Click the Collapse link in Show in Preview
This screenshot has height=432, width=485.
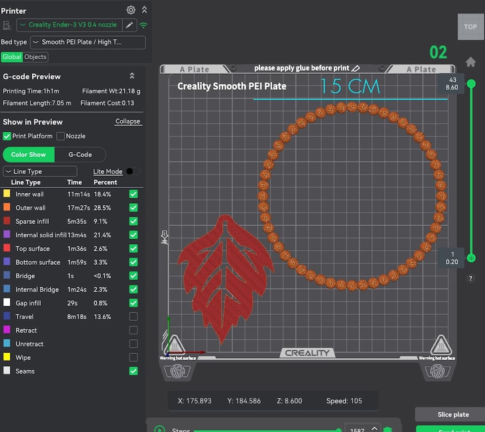tap(128, 121)
